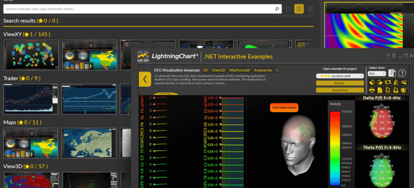414x188 pixels.
Task: Click the Search results heading
Action: click(31, 21)
